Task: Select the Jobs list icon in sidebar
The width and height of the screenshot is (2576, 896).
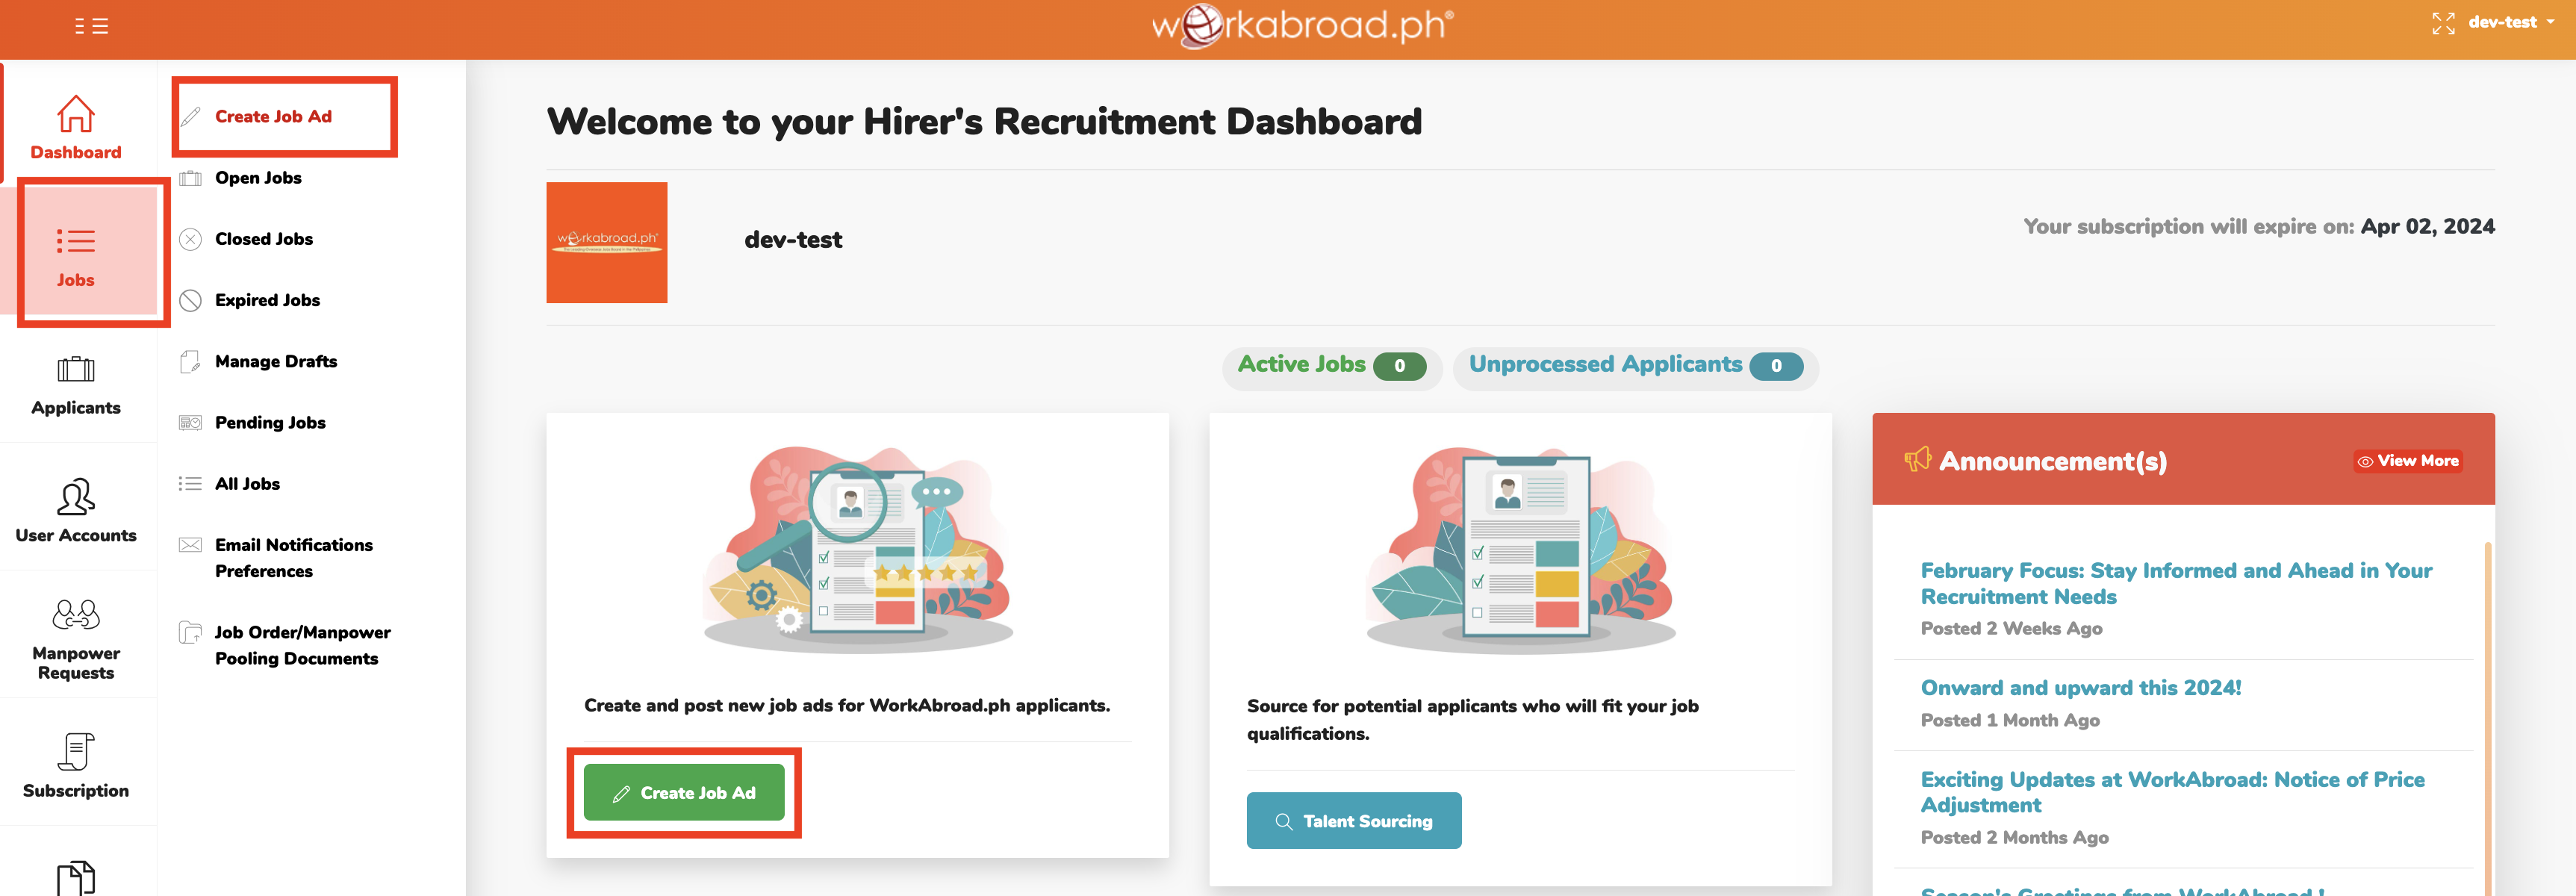Action: (x=75, y=241)
